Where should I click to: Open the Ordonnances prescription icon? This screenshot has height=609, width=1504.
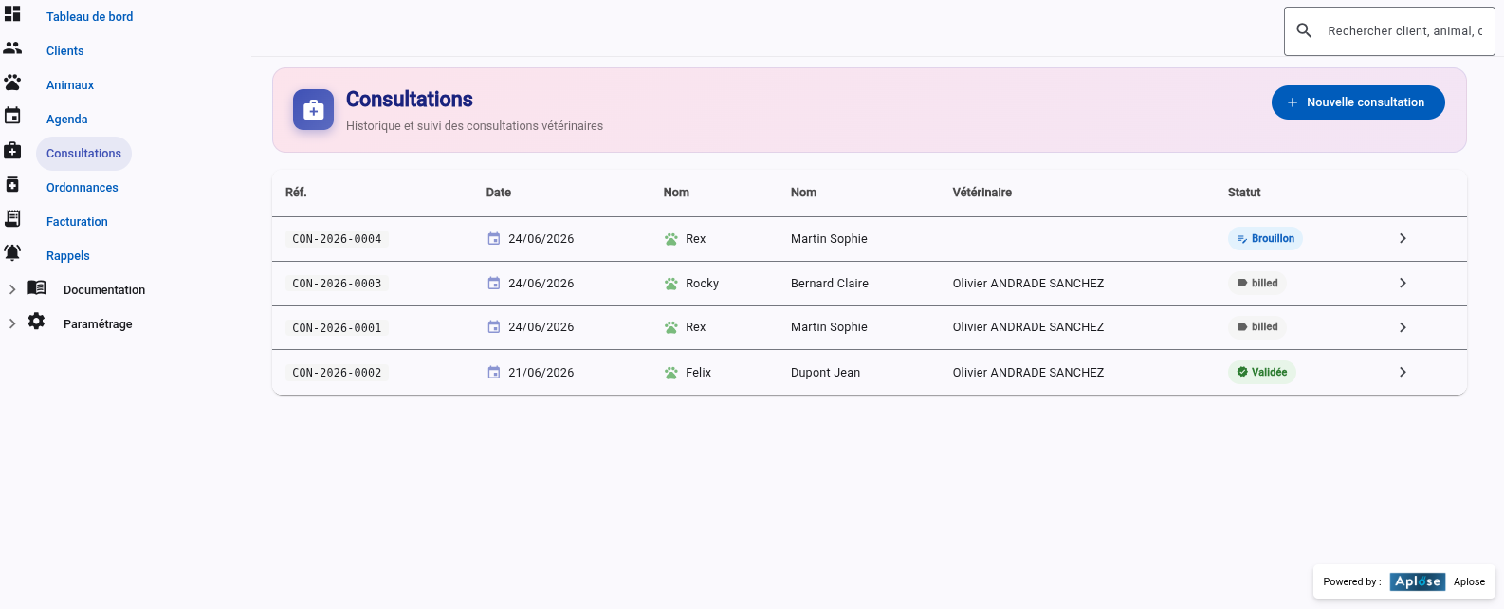pyautogui.click(x=12, y=184)
